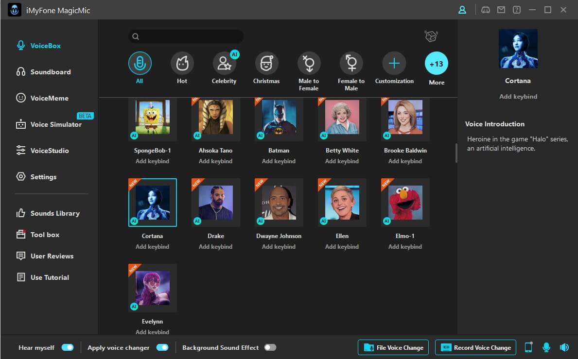Viewport: 578px width, 359px height.
Task: Select the SpongeBob-1 voice
Action: click(153, 120)
